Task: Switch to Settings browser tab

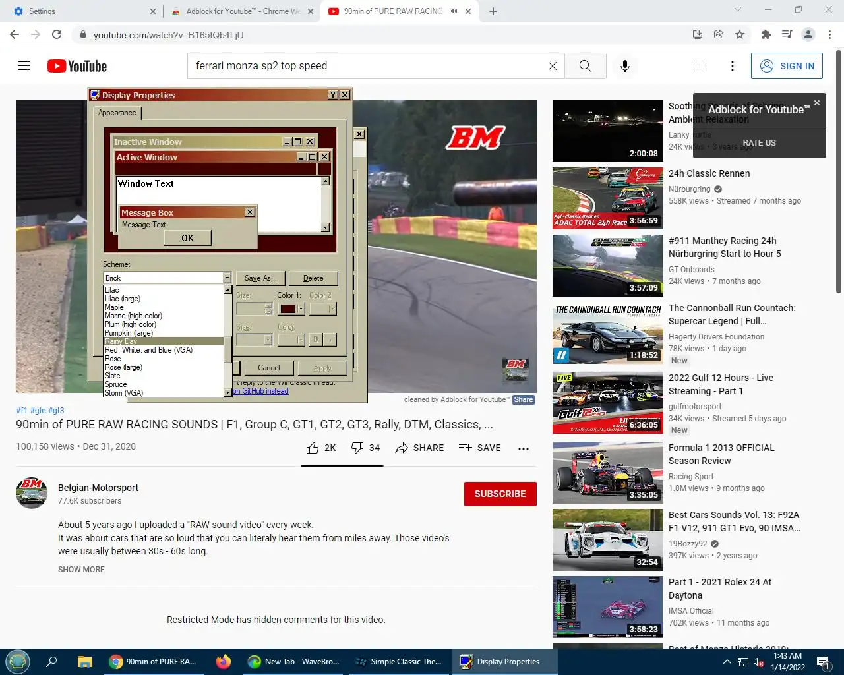Action: pos(83,11)
